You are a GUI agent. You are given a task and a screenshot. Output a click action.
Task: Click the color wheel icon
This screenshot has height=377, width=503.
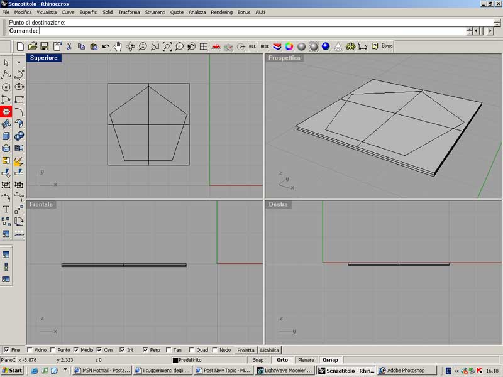[x=289, y=46]
